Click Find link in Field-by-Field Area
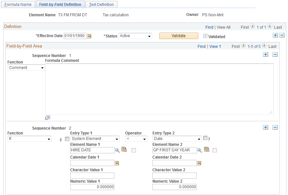 202,46
